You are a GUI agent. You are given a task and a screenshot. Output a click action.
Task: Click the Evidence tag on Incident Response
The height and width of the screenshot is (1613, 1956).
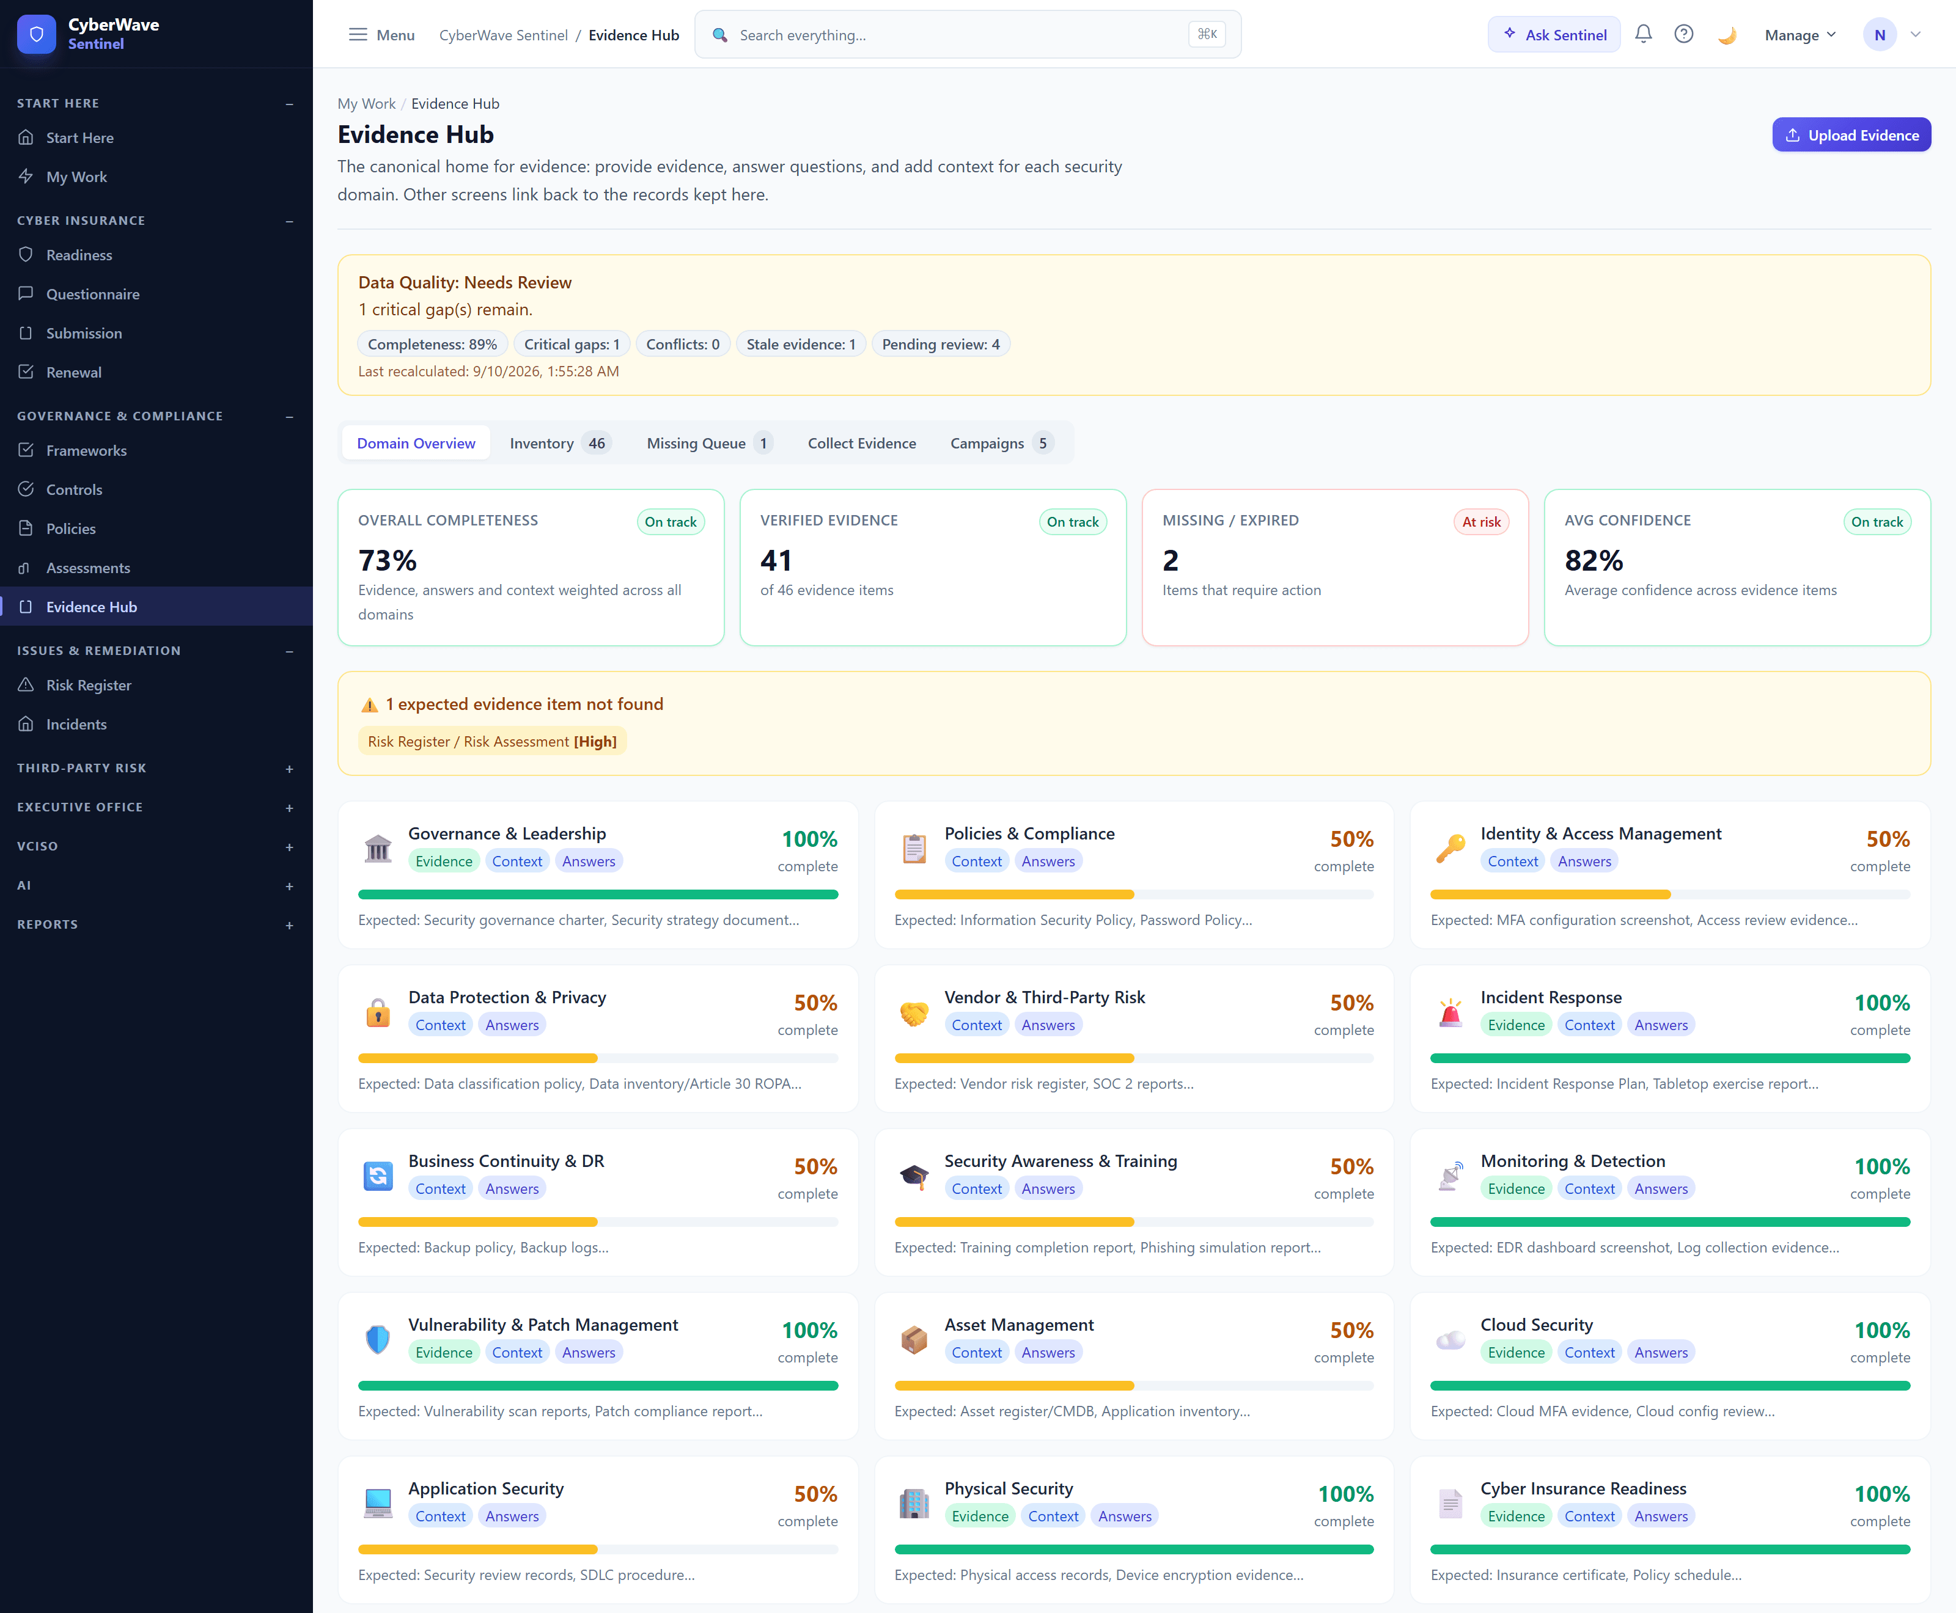tap(1515, 1025)
